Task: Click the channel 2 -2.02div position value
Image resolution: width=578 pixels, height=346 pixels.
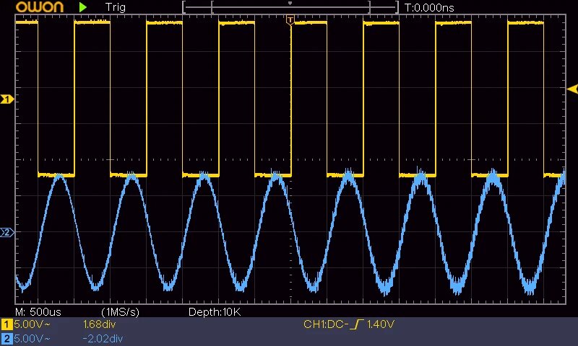Action: (x=103, y=338)
